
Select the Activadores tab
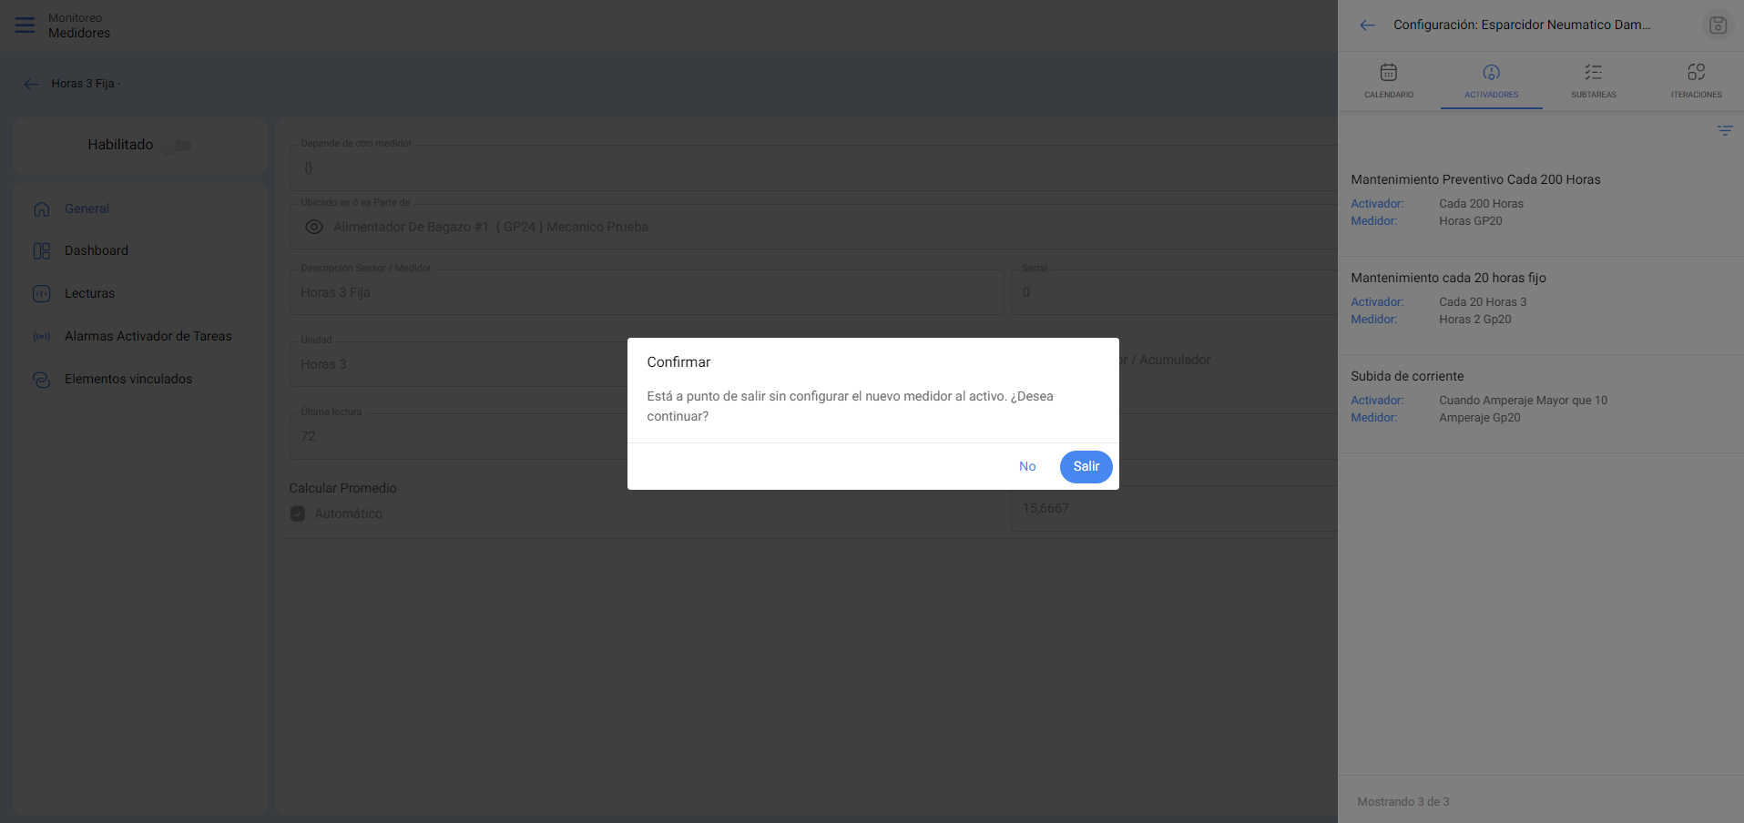1491,80
